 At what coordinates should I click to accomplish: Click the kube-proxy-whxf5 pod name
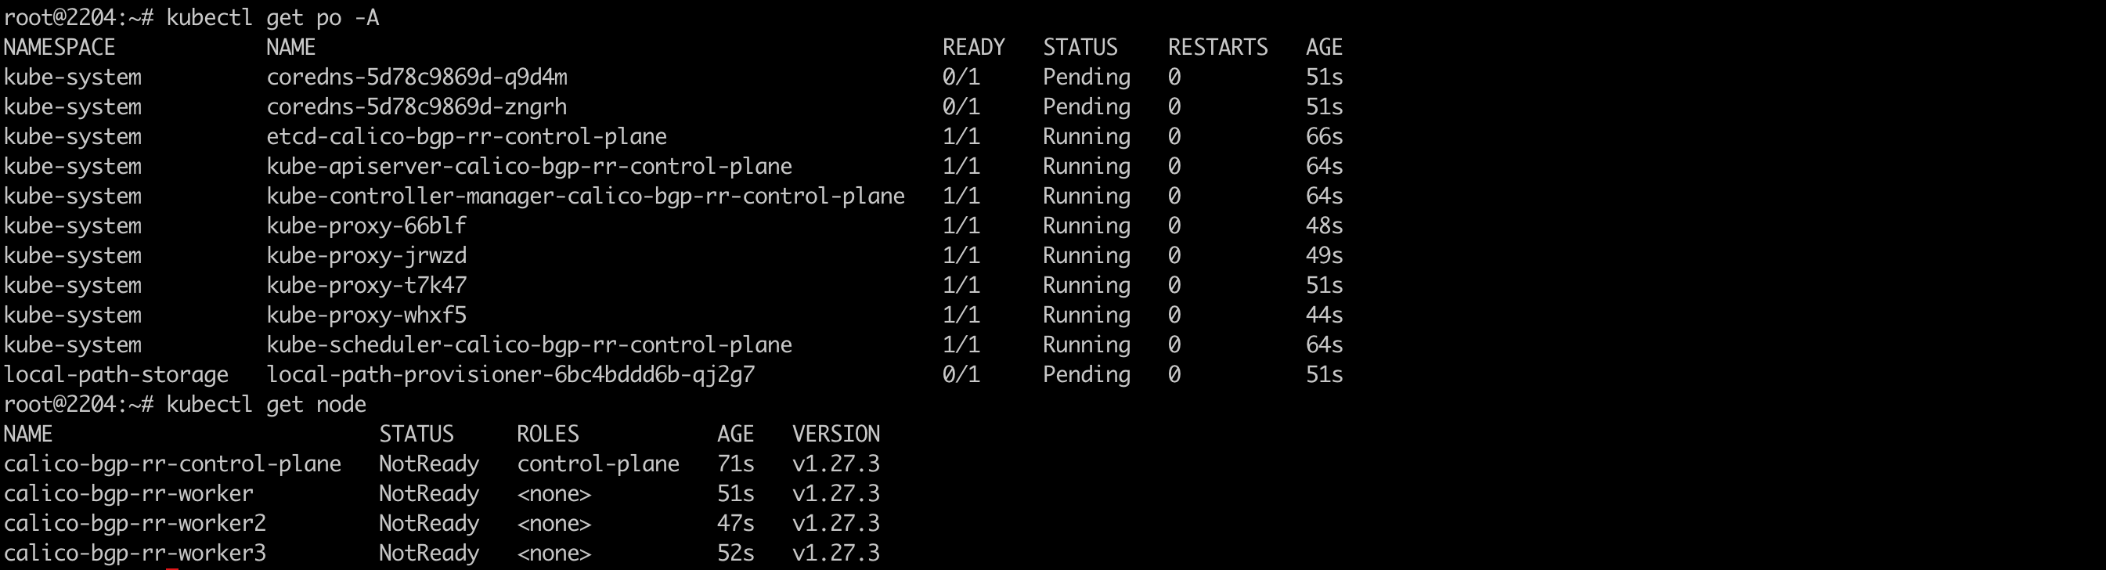pos(366,316)
